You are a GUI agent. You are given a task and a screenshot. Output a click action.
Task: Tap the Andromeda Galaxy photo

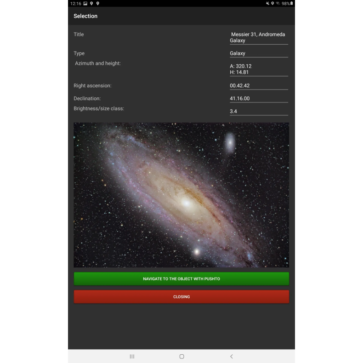tap(181, 195)
